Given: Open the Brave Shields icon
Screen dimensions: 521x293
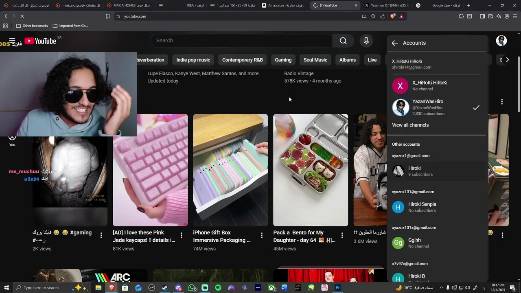Looking at the screenshot, I should coord(392,16).
